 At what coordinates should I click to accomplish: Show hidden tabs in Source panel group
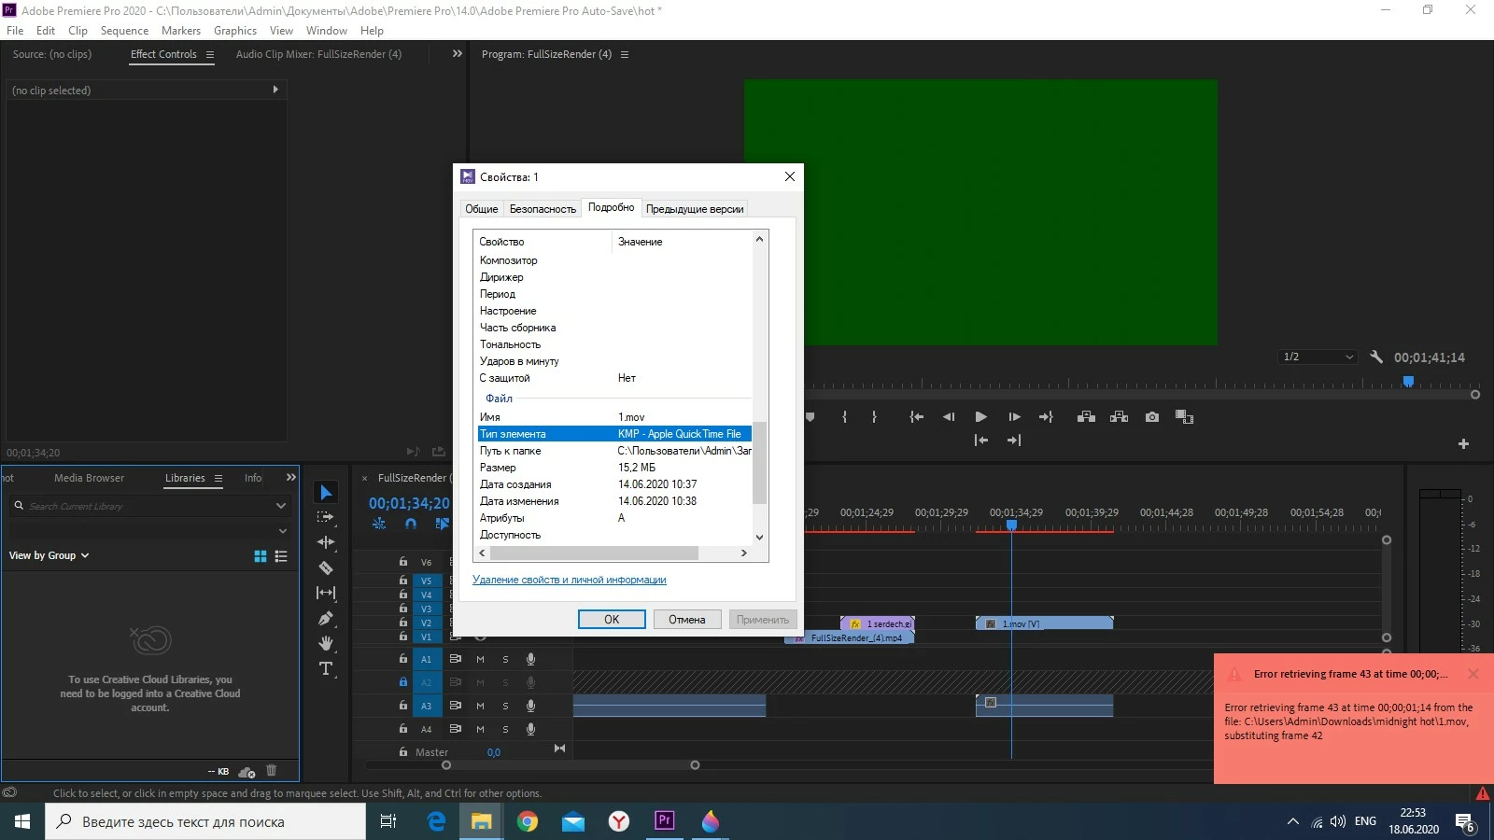[x=458, y=53]
